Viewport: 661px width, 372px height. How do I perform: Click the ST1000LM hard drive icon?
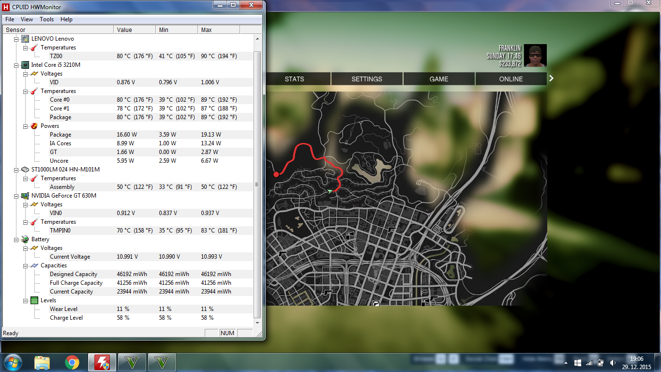[x=25, y=170]
